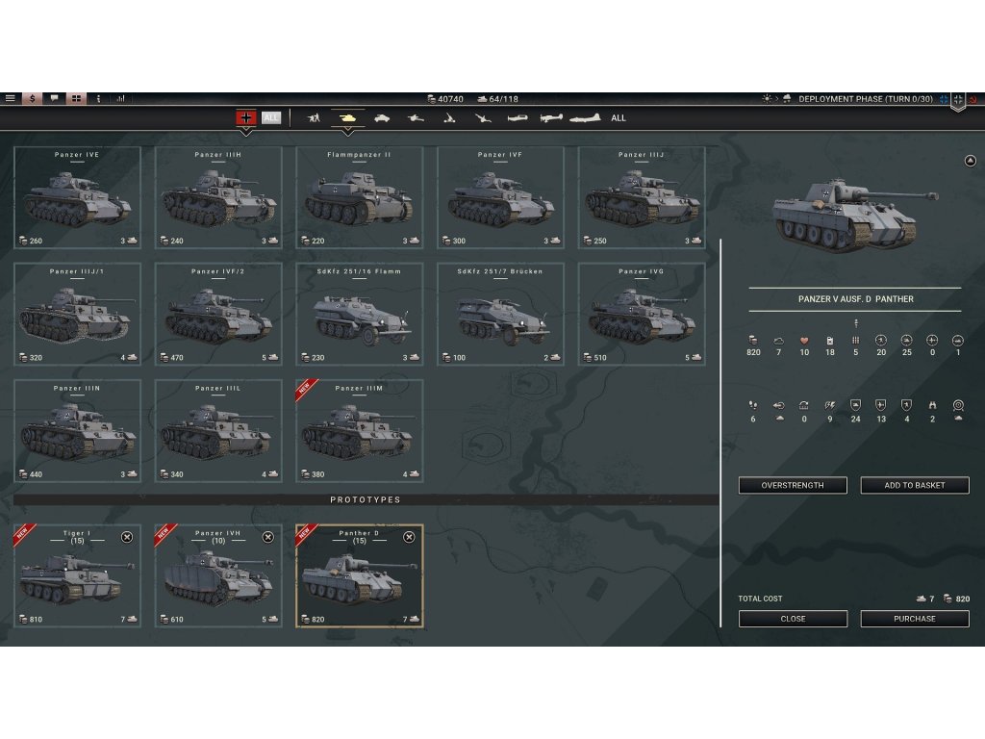Collapse the unit detail panel arrow
985x739 pixels.
[x=970, y=161]
